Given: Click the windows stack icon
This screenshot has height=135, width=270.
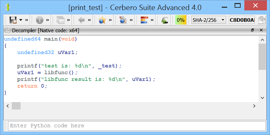Looking at the screenshot, I should click(61, 20).
